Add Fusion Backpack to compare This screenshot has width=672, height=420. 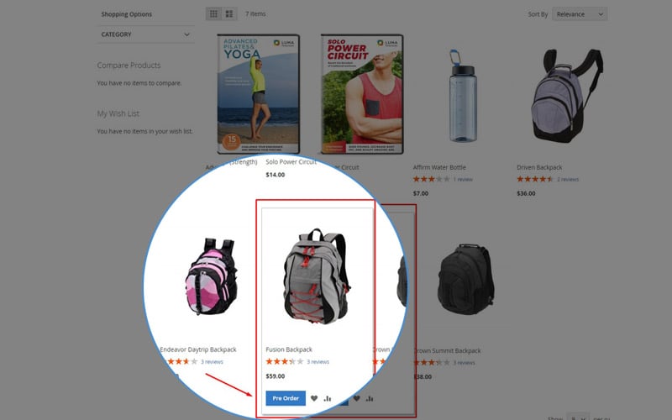(x=328, y=398)
